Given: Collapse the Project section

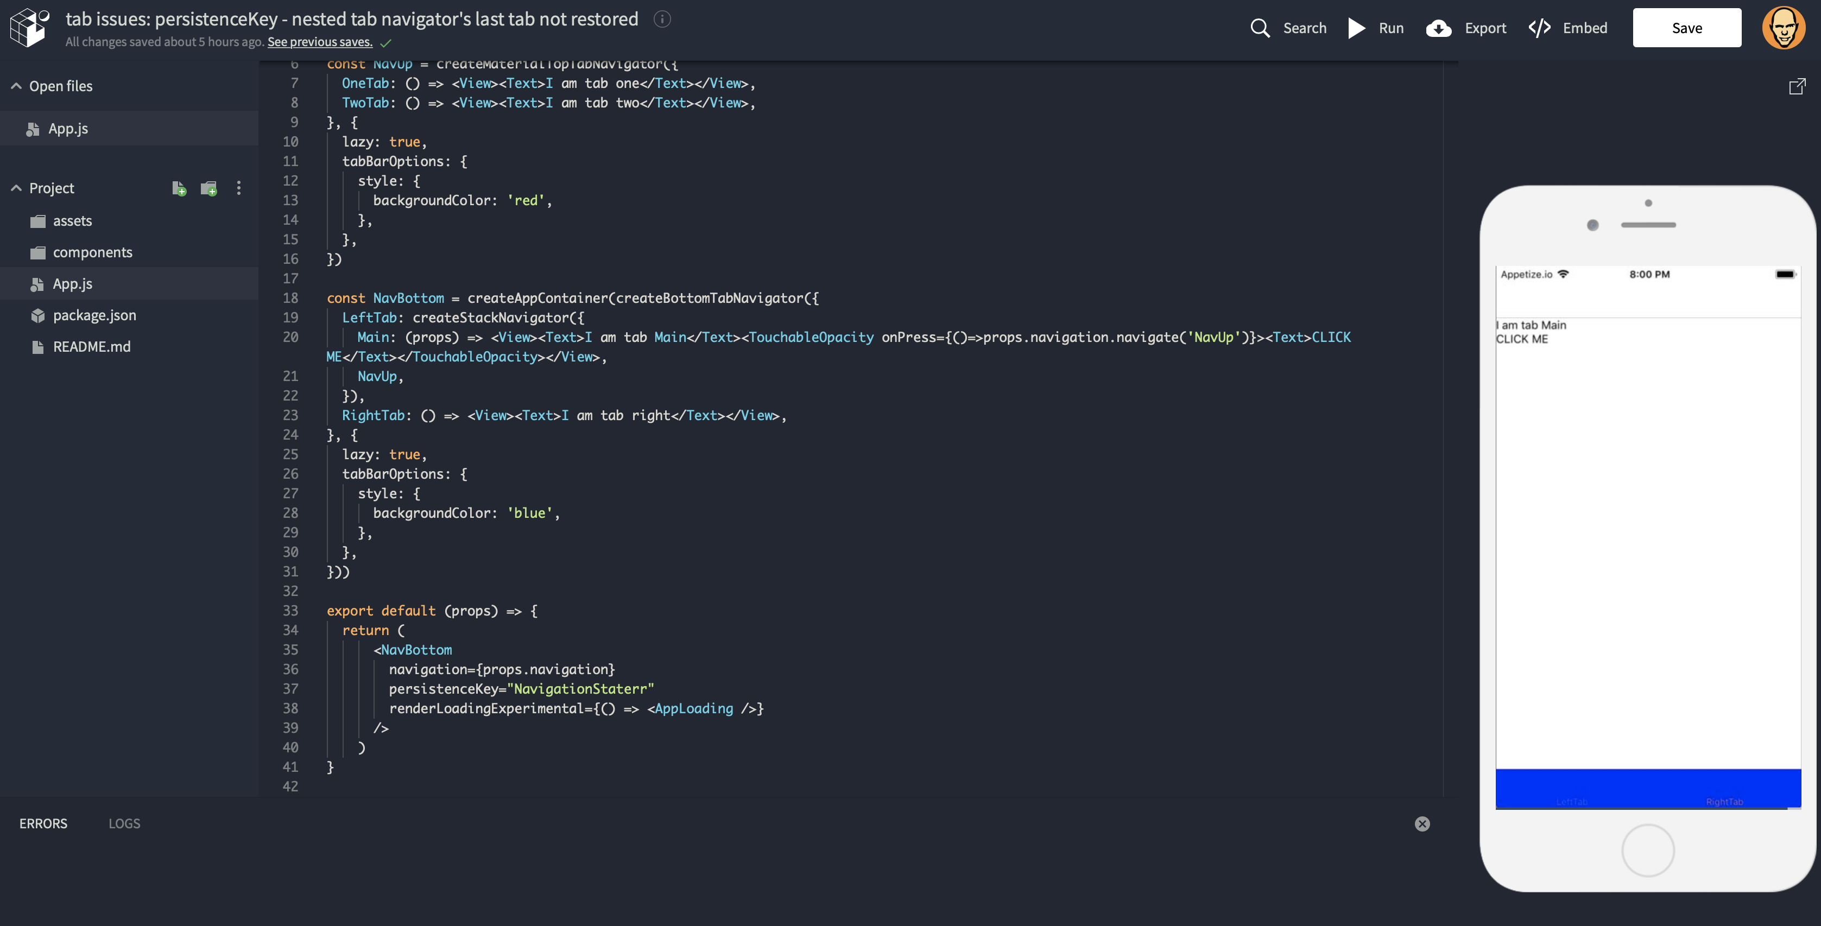Looking at the screenshot, I should 16,188.
